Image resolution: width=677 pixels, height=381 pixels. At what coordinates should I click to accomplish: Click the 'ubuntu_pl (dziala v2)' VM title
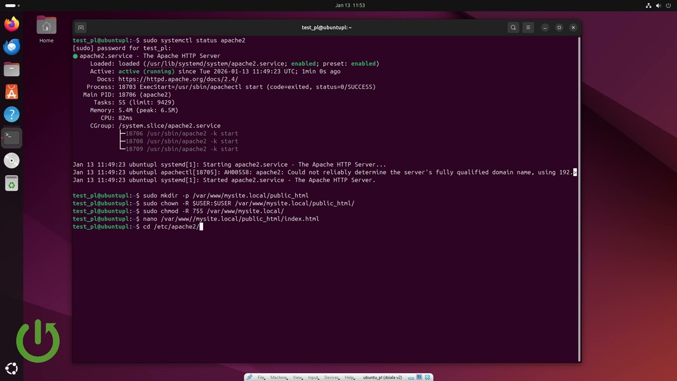[382, 377]
